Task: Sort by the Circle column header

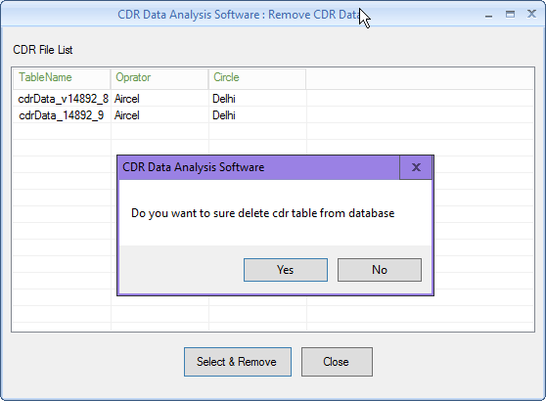Action: 257,77
